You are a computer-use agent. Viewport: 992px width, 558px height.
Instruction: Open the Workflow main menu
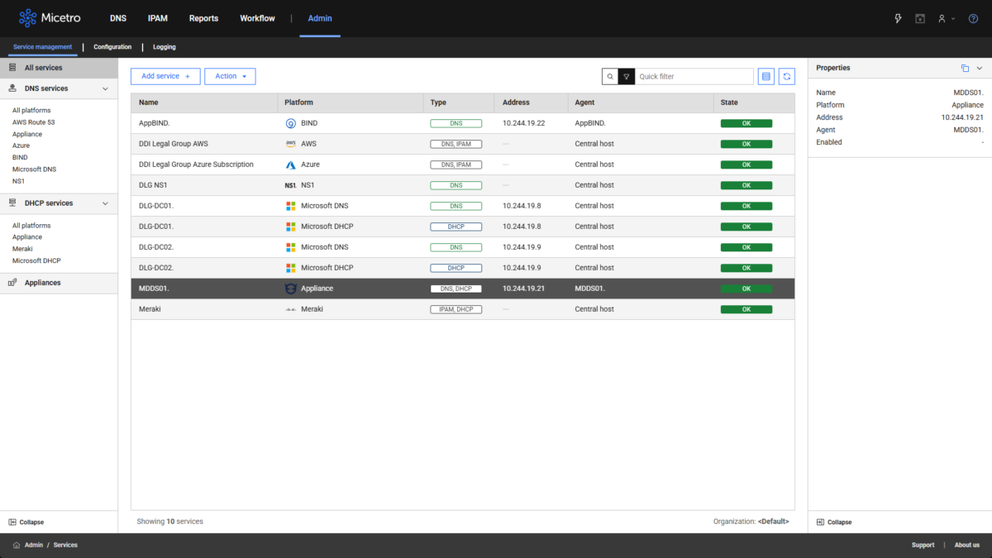pos(257,18)
